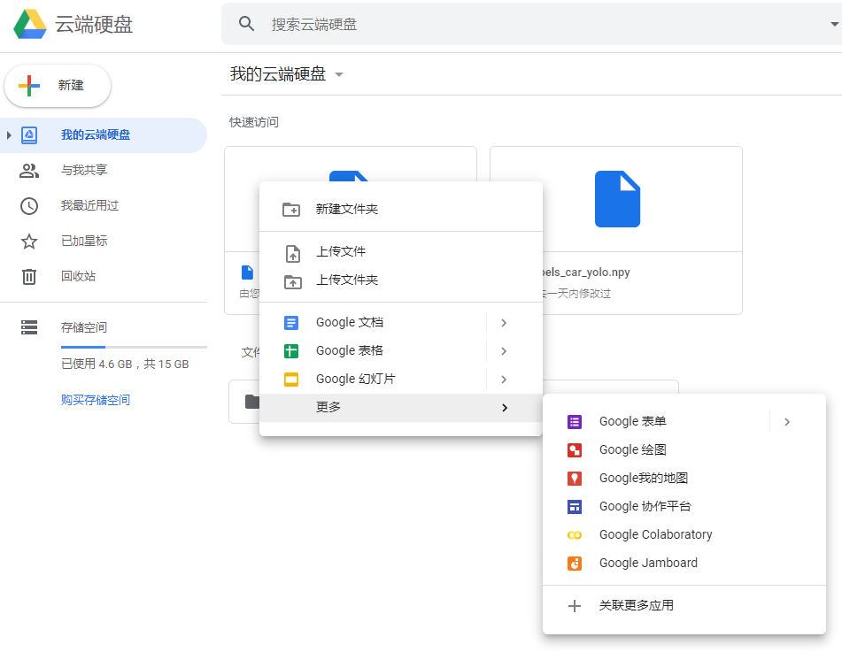Select Google Colaboratory in the submenu
The width and height of the screenshot is (842, 660).
[x=684, y=535]
